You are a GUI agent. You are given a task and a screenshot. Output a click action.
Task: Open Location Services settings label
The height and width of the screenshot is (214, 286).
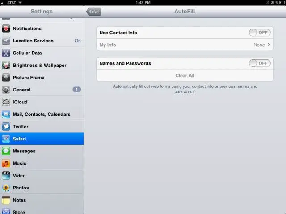(33, 41)
